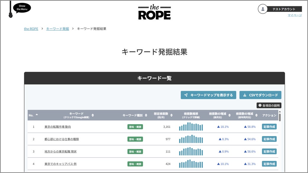Screen dimensions: 308x173
Task: Click the table's vertical scrollbar
Action: pyautogui.click(x=280, y=117)
